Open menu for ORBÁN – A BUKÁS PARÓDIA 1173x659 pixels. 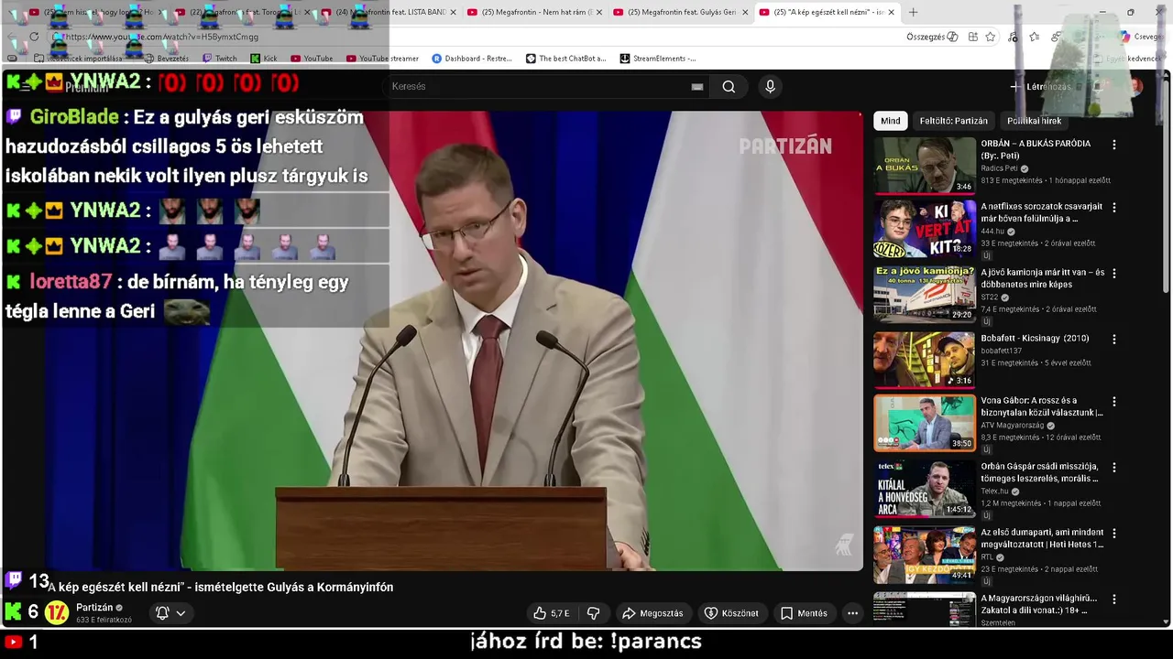(x=1114, y=145)
